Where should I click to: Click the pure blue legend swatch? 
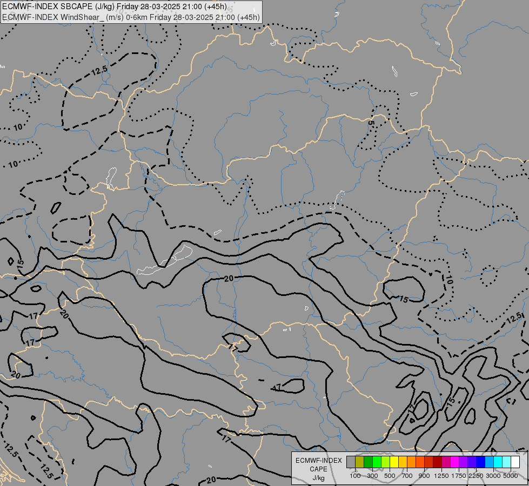click(481, 462)
